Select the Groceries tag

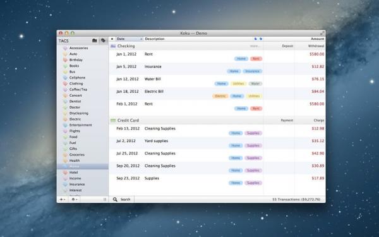click(x=77, y=155)
